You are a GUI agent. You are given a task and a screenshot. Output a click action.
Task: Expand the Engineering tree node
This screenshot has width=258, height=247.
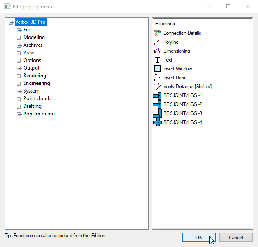coord(19,84)
